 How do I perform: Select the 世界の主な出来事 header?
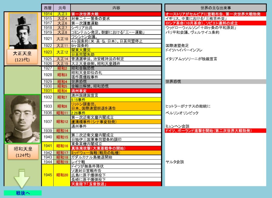click(216, 8)
